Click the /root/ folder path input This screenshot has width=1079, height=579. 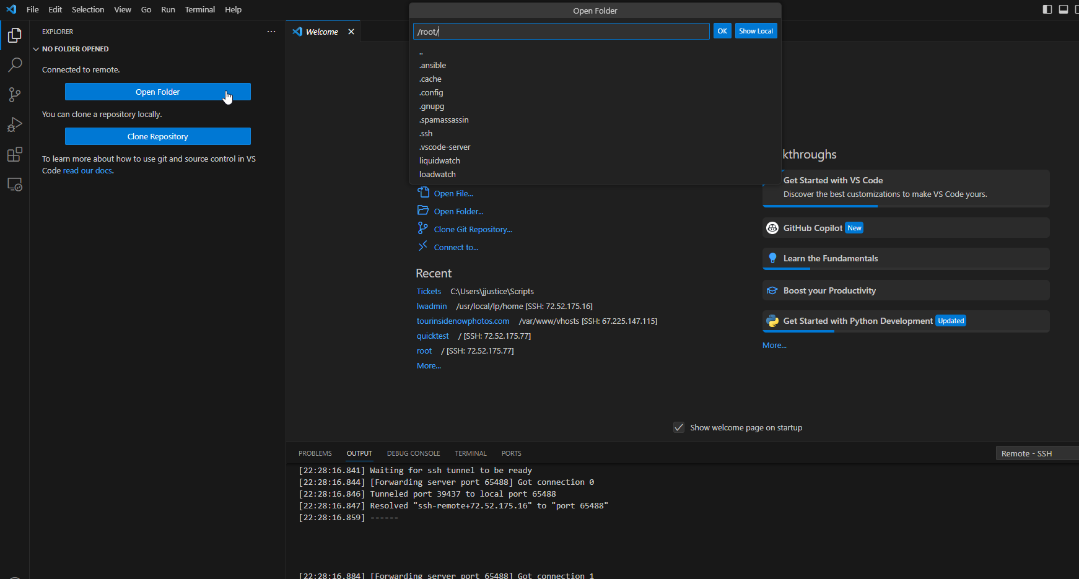tap(561, 32)
